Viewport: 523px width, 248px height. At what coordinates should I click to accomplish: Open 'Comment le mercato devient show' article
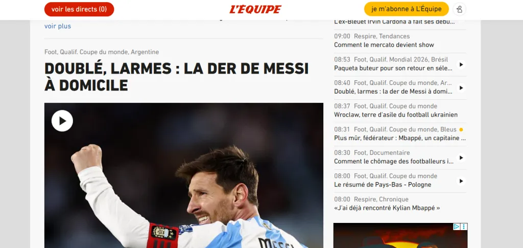point(384,44)
